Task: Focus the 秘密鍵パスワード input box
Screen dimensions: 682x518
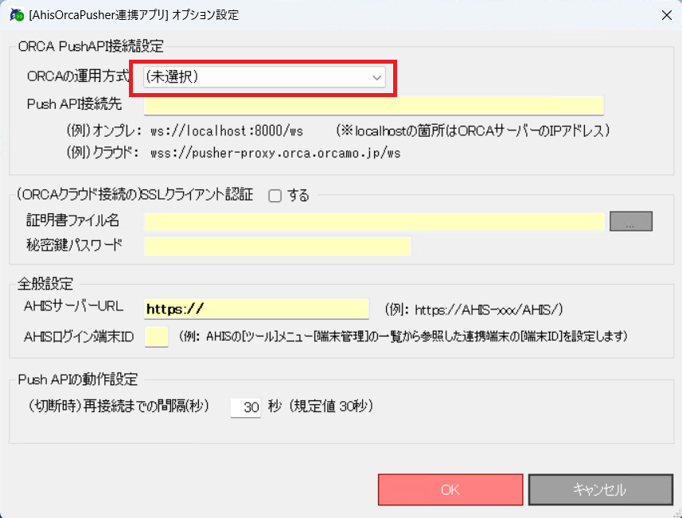Action: click(277, 246)
